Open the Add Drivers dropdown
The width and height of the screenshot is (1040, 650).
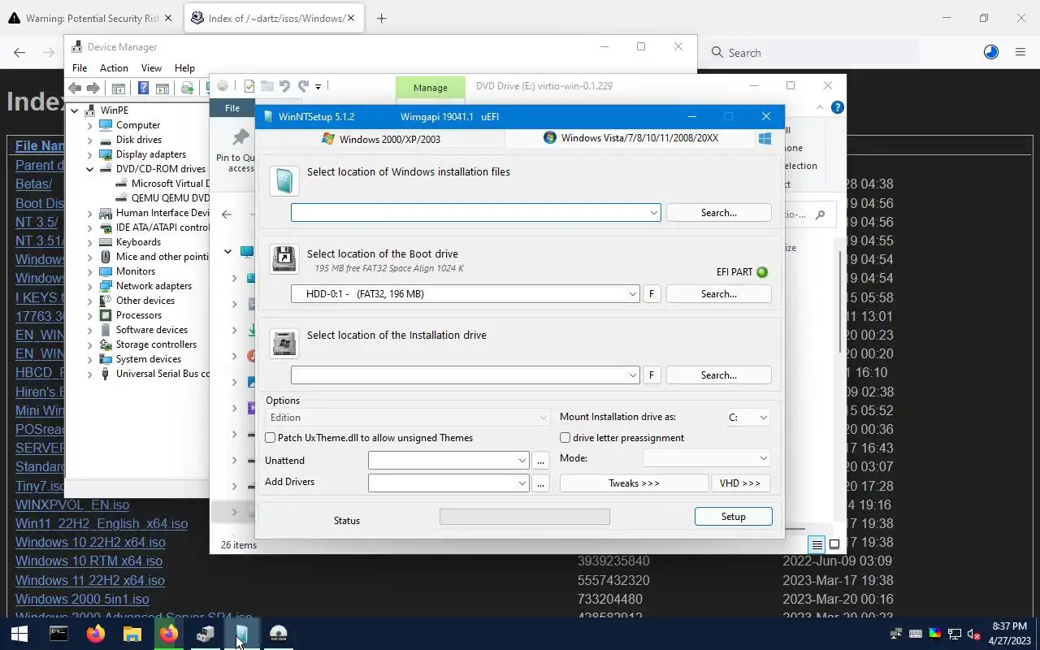pyautogui.click(x=522, y=483)
